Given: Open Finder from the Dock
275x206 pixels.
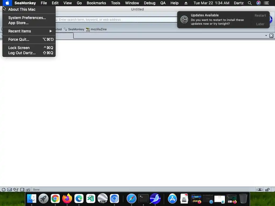Looking at the screenshot, I should pyautogui.click(x=32, y=199).
